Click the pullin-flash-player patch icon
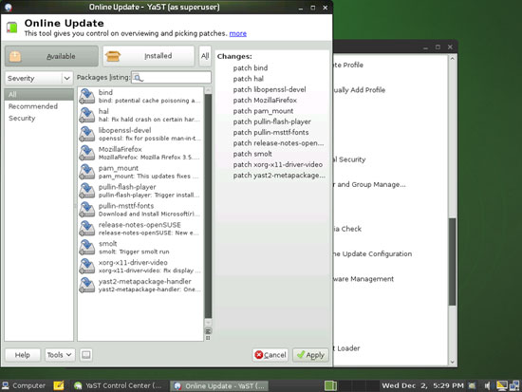The width and height of the screenshot is (522, 392). coord(87,191)
